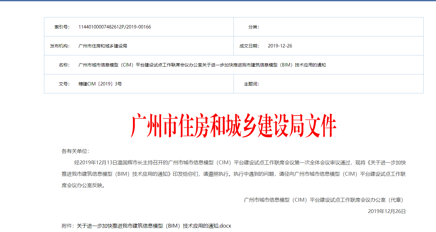This screenshot has width=436, height=232.
Task: Click the signing date 2019年12月26日
Action: 387,211
